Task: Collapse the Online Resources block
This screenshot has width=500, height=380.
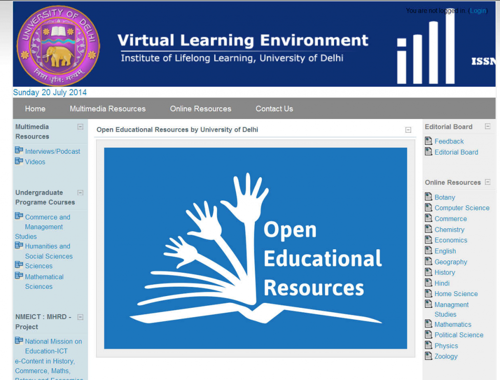Action: [487, 182]
